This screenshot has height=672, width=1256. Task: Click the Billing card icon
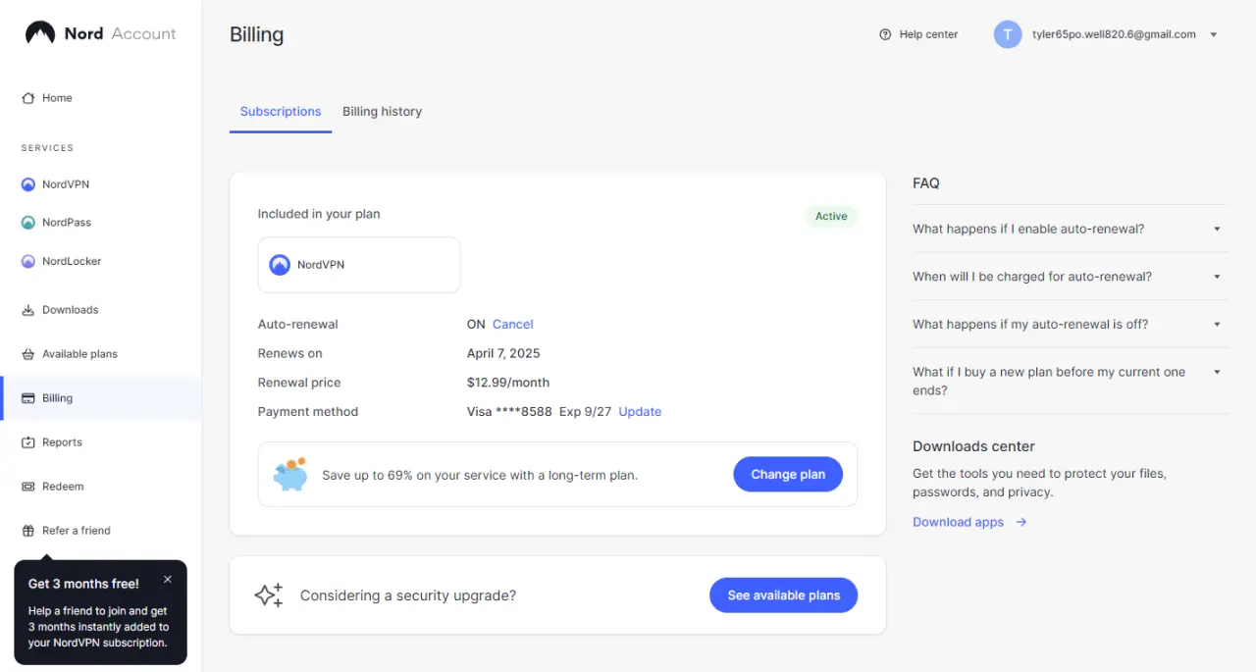pyautogui.click(x=27, y=398)
